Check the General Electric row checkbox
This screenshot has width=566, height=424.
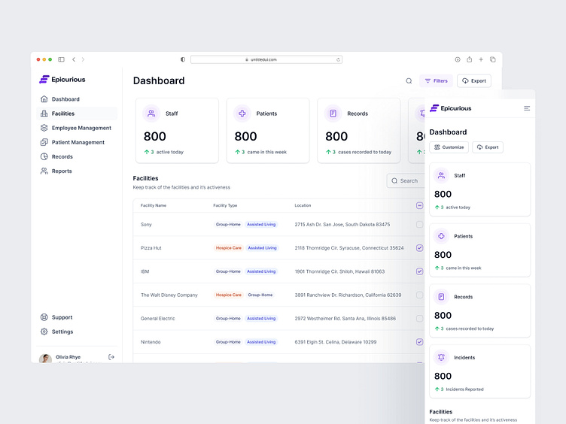tap(419, 318)
